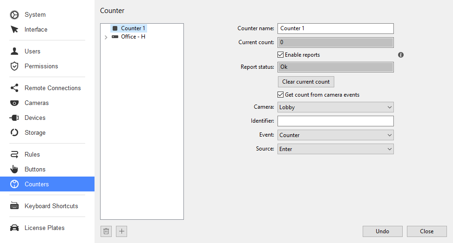Click the info icon beside Enable reports
453x243 pixels.
click(x=401, y=55)
